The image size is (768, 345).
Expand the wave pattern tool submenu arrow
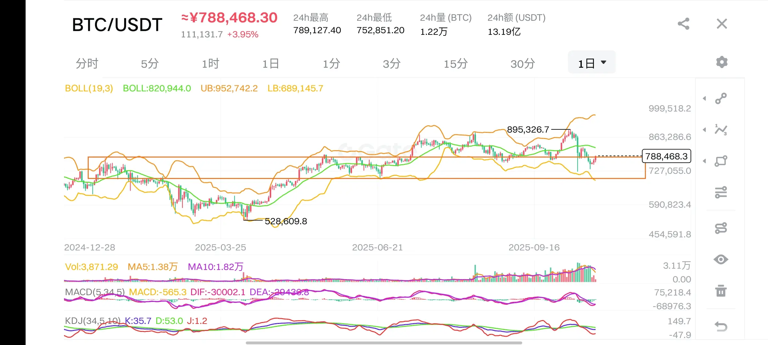click(704, 130)
